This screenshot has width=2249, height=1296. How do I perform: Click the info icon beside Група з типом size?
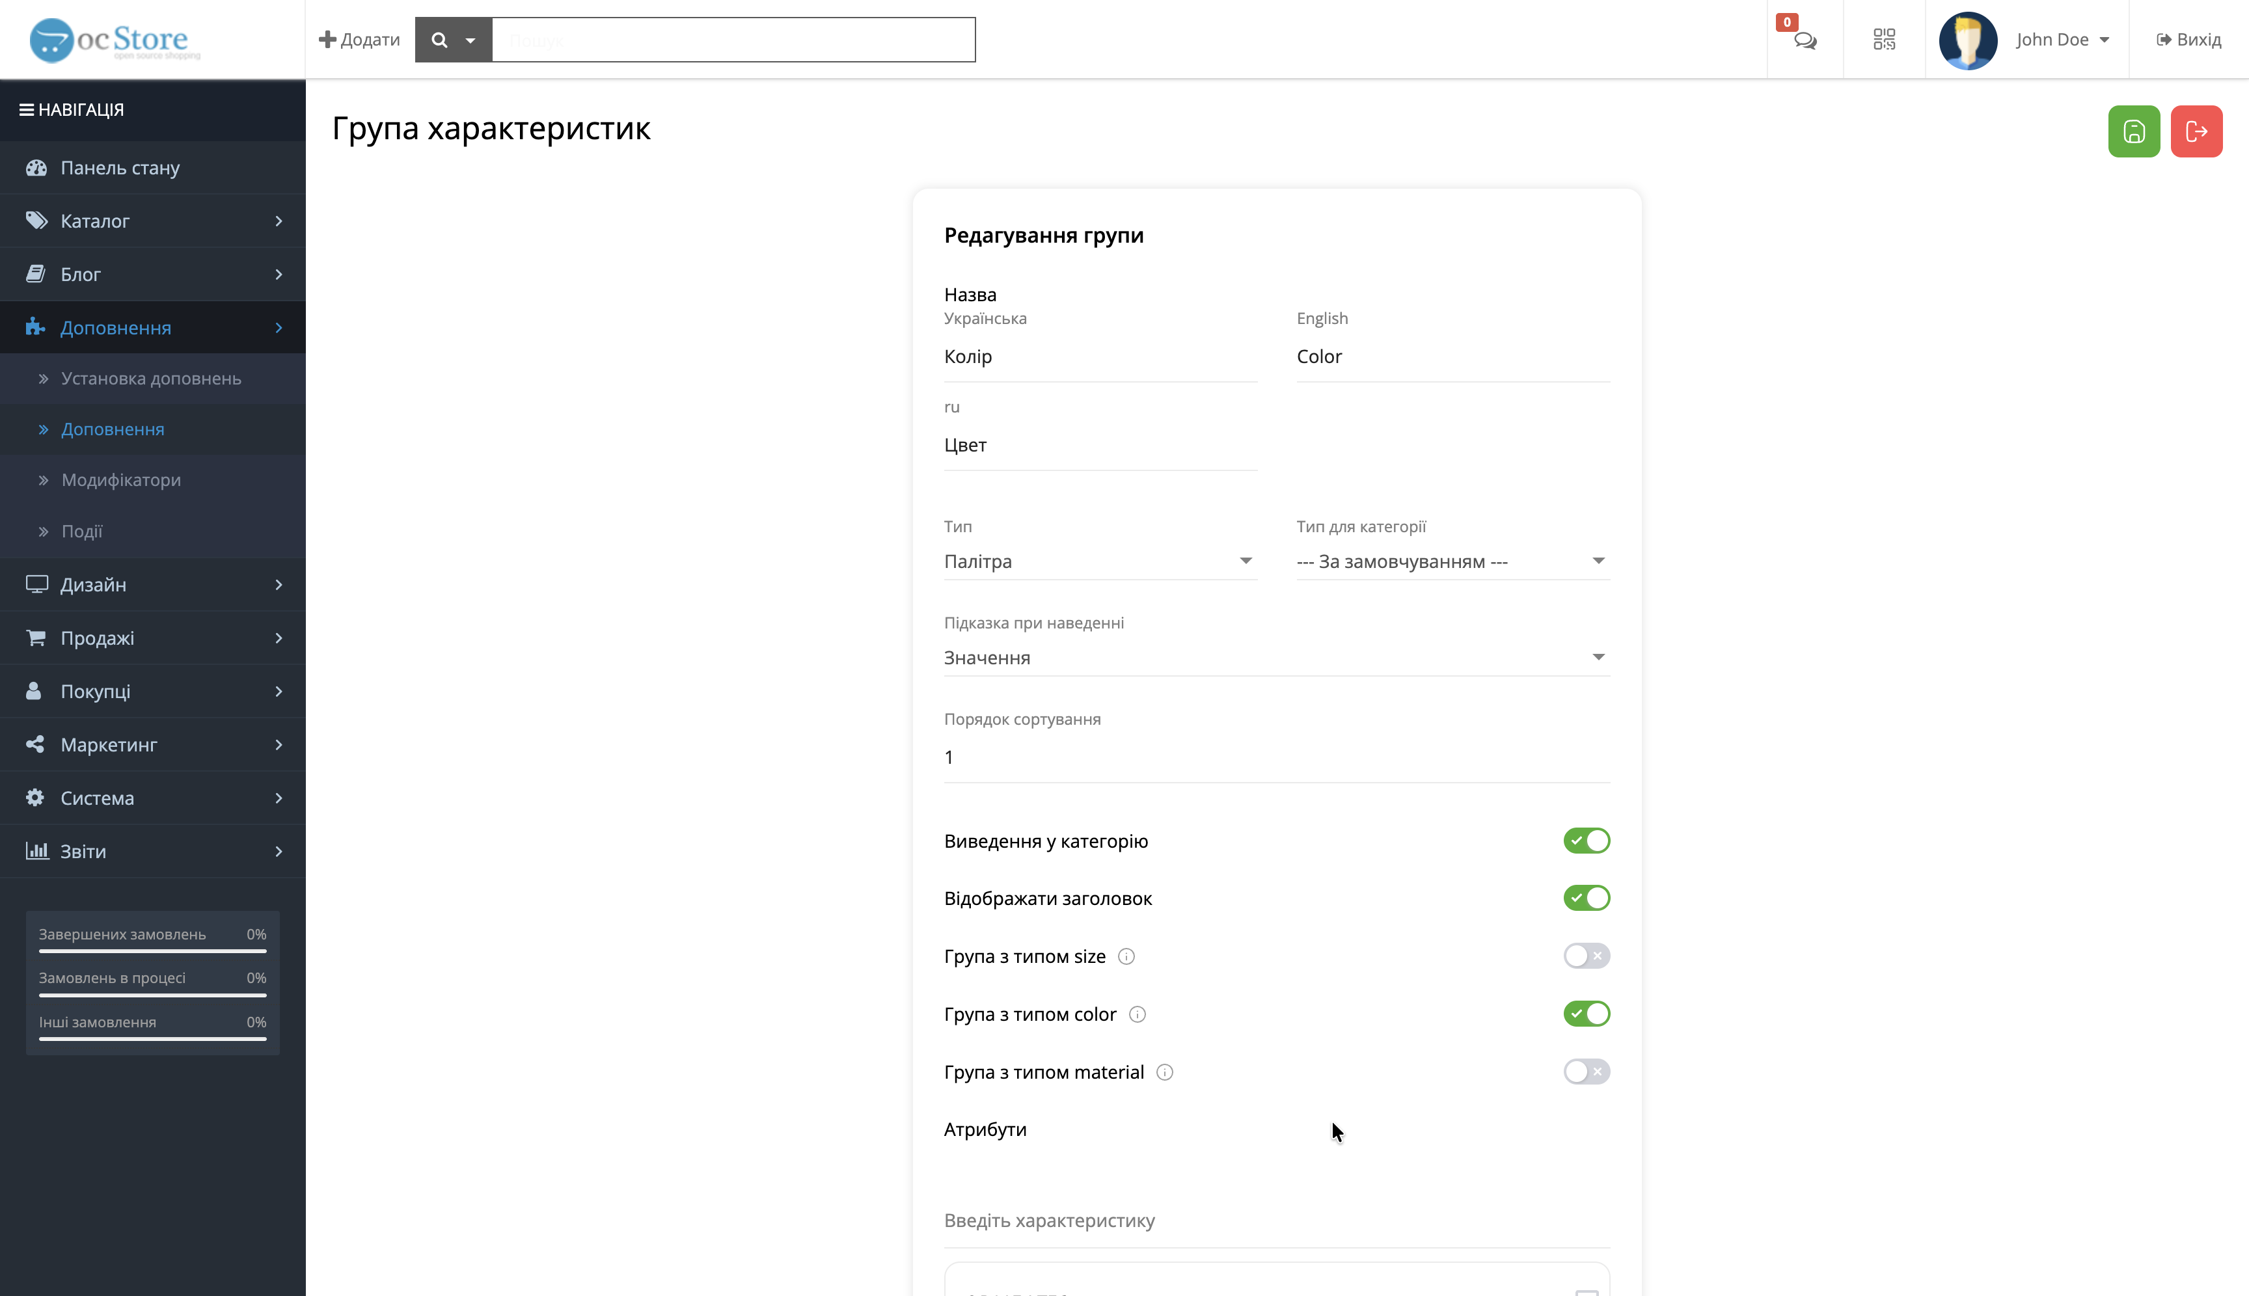(x=1127, y=956)
